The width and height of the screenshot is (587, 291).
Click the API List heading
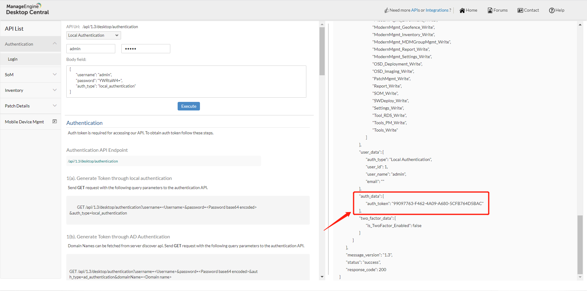click(14, 29)
